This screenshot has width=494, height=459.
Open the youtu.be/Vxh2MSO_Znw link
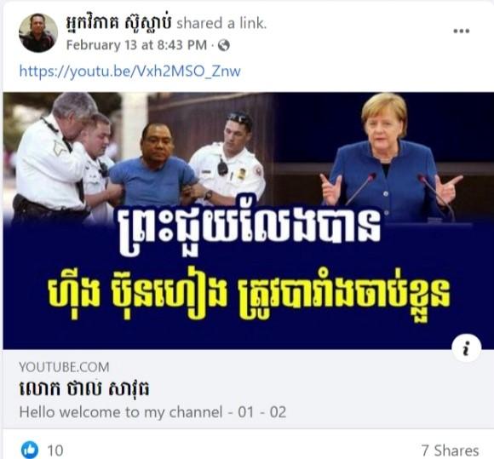click(x=129, y=72)
